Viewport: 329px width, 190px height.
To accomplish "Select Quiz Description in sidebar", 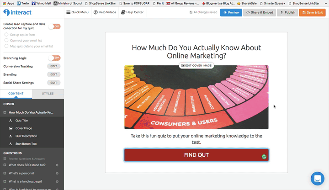I will 26,136.
